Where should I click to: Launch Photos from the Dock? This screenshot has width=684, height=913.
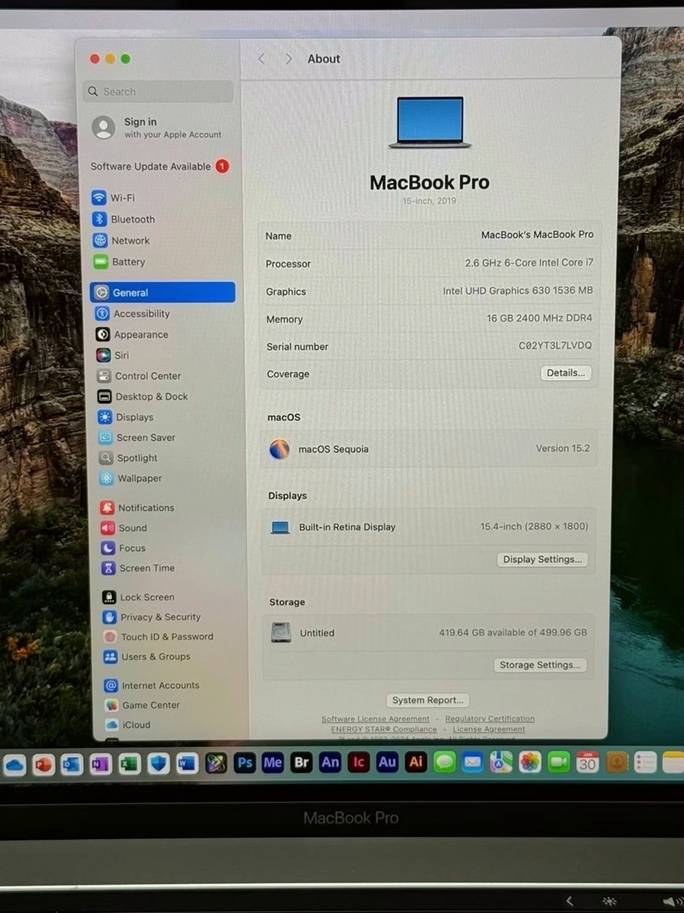[530, 762]
